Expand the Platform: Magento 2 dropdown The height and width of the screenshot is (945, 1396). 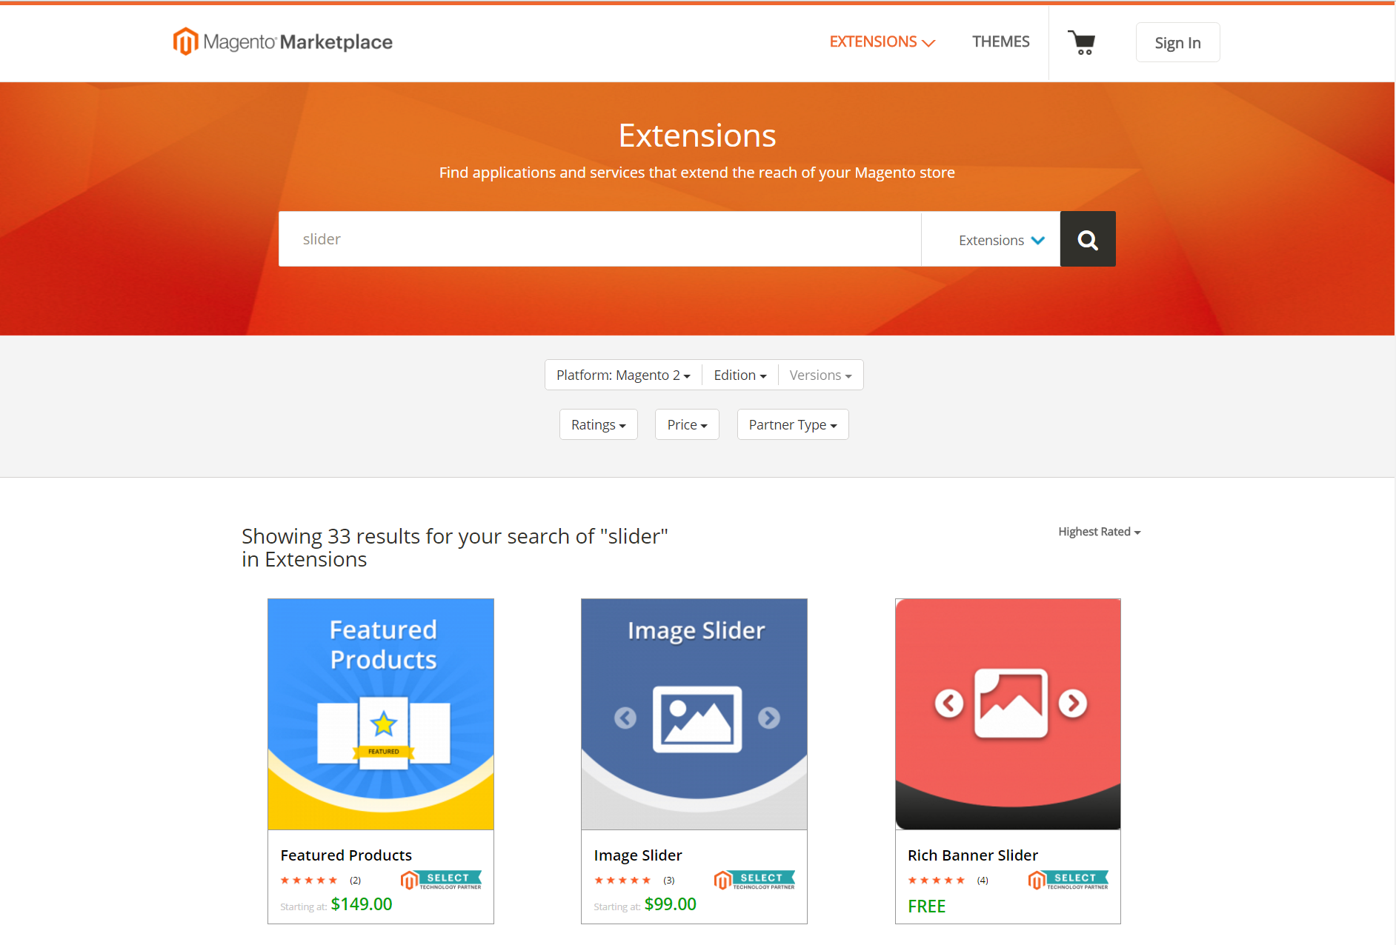click(x=623, y=375)
